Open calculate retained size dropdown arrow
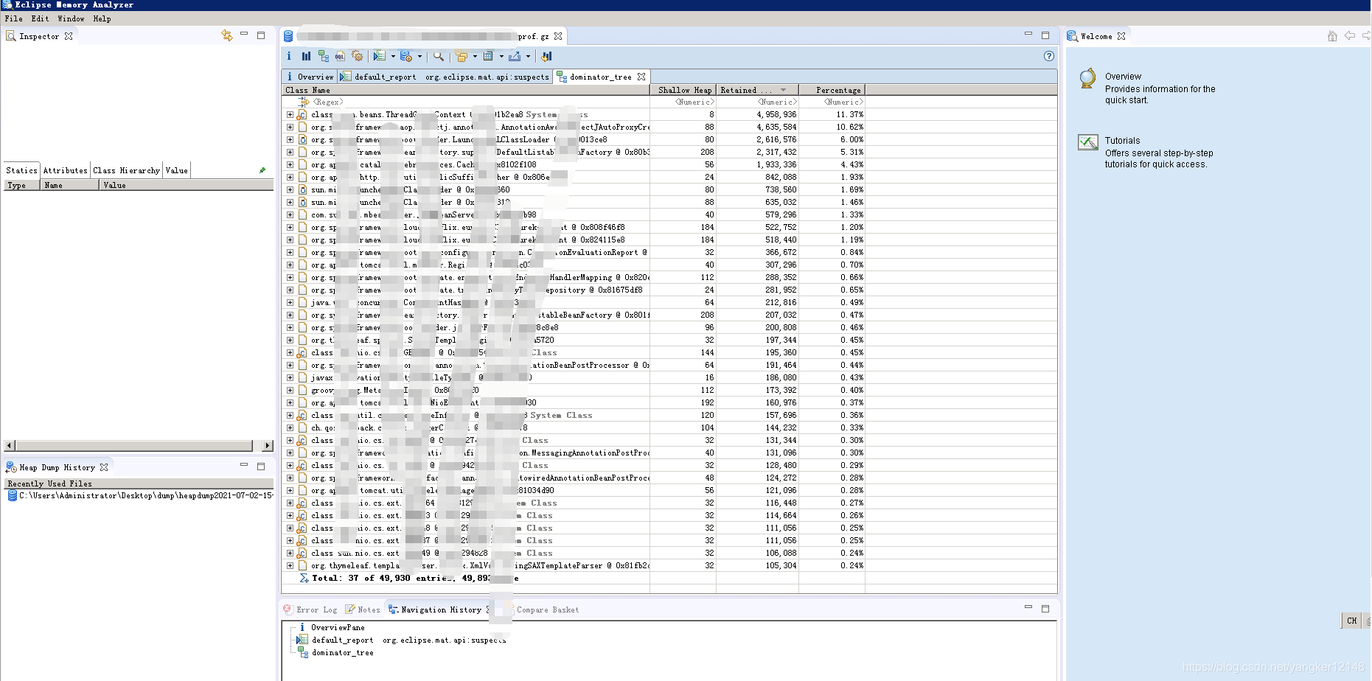This screenshot has height=681, width=1372. pyautogui.click(x=501, y=56)
